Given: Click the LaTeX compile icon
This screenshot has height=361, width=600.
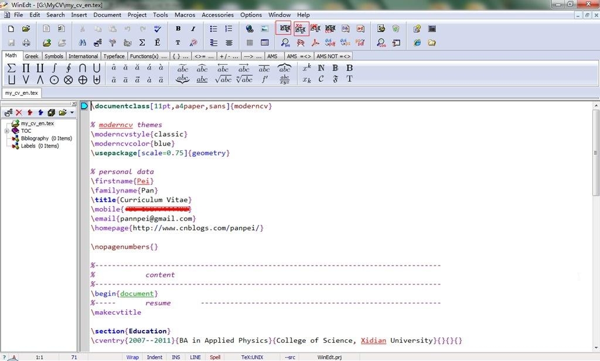Looking at the screenshot, I should [284, 28].
